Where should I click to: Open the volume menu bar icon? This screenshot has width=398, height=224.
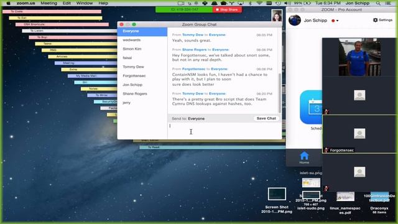point(287,3)
